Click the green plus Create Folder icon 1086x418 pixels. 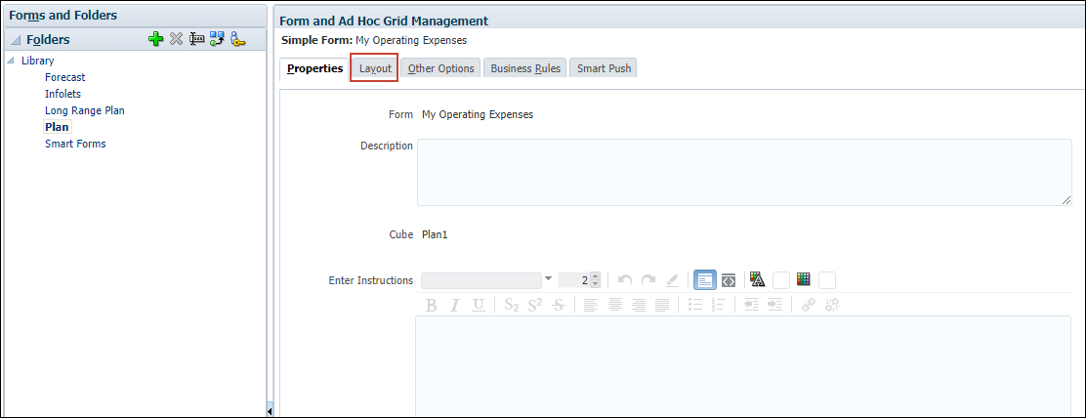click(156, 39)
